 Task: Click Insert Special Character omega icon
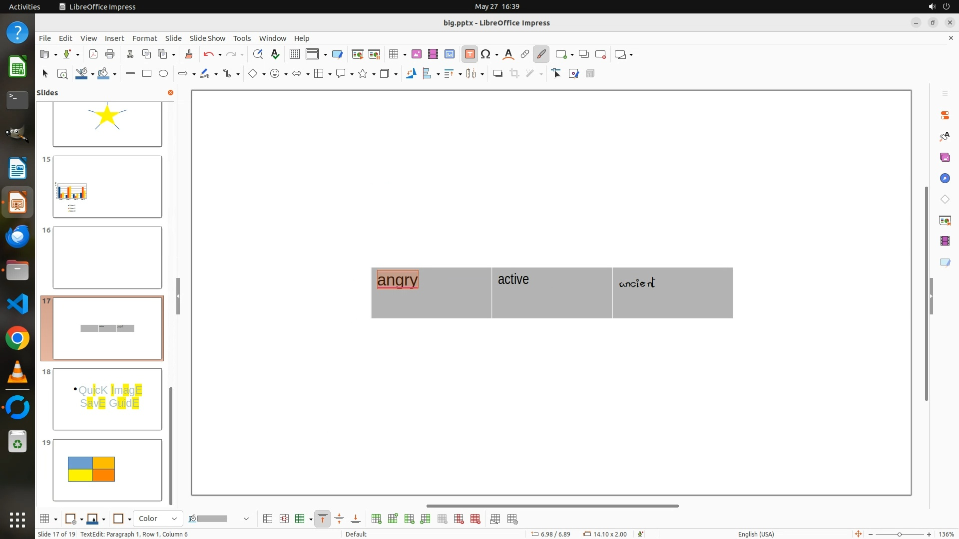485,54
